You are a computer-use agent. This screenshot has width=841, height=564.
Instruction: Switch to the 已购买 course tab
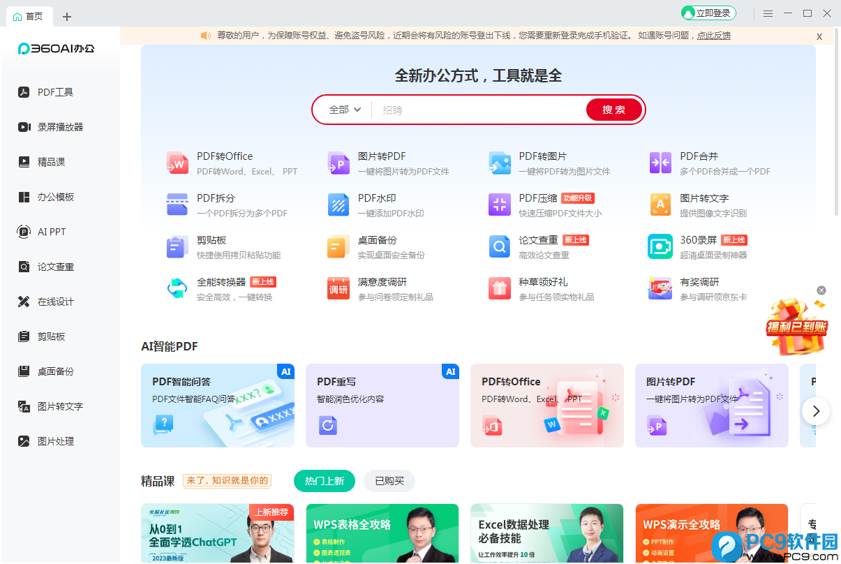pos(389,481)
